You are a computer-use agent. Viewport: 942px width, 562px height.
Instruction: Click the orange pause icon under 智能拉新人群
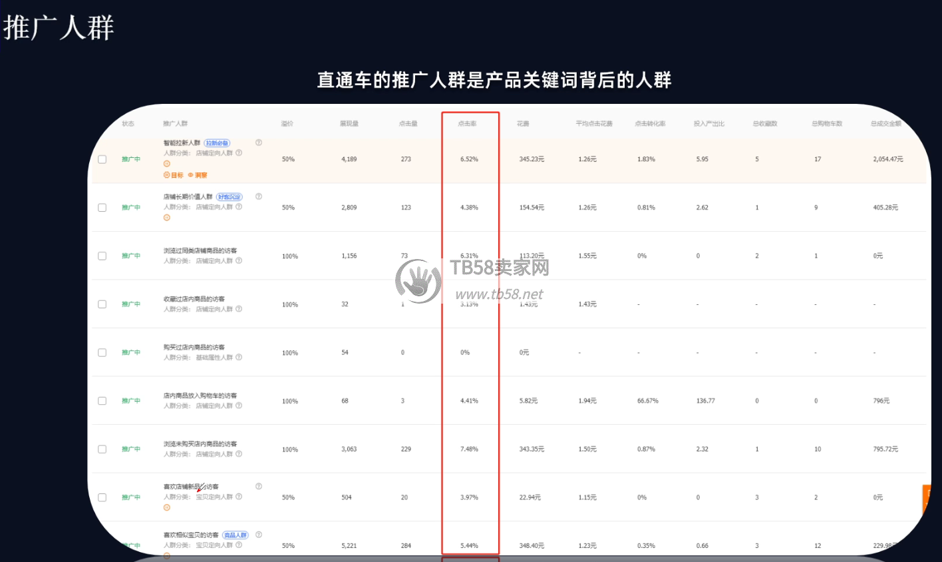click(x=167, y=164)
